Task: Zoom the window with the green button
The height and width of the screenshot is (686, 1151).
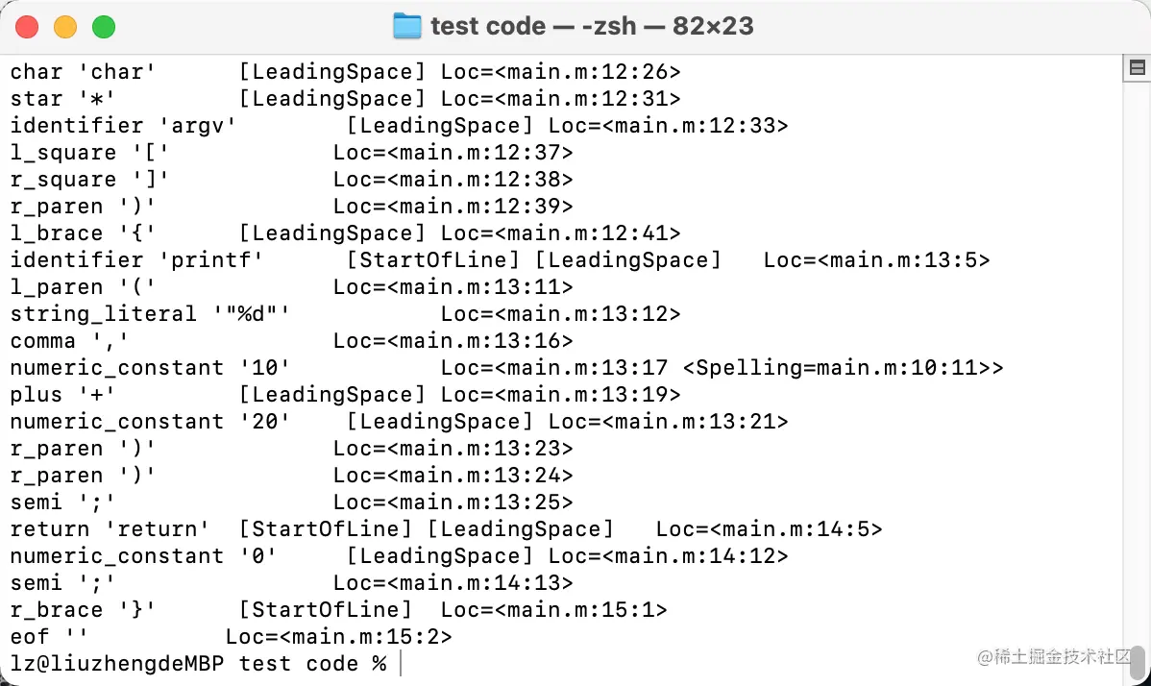Action: coord(104,27)
